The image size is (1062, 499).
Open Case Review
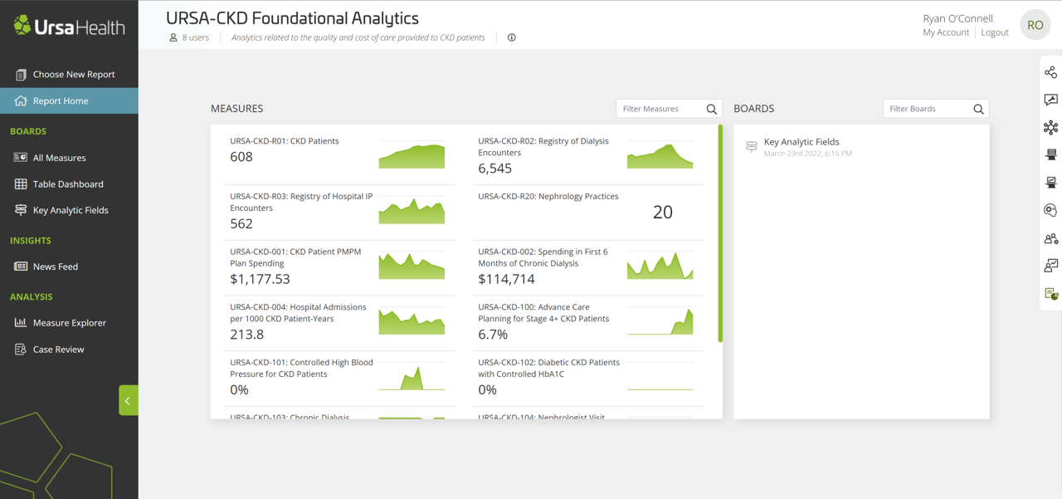[x=69, y=350]
